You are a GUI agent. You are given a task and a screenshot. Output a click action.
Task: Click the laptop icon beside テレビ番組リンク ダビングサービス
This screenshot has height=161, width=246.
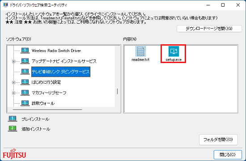pos(25,72)
